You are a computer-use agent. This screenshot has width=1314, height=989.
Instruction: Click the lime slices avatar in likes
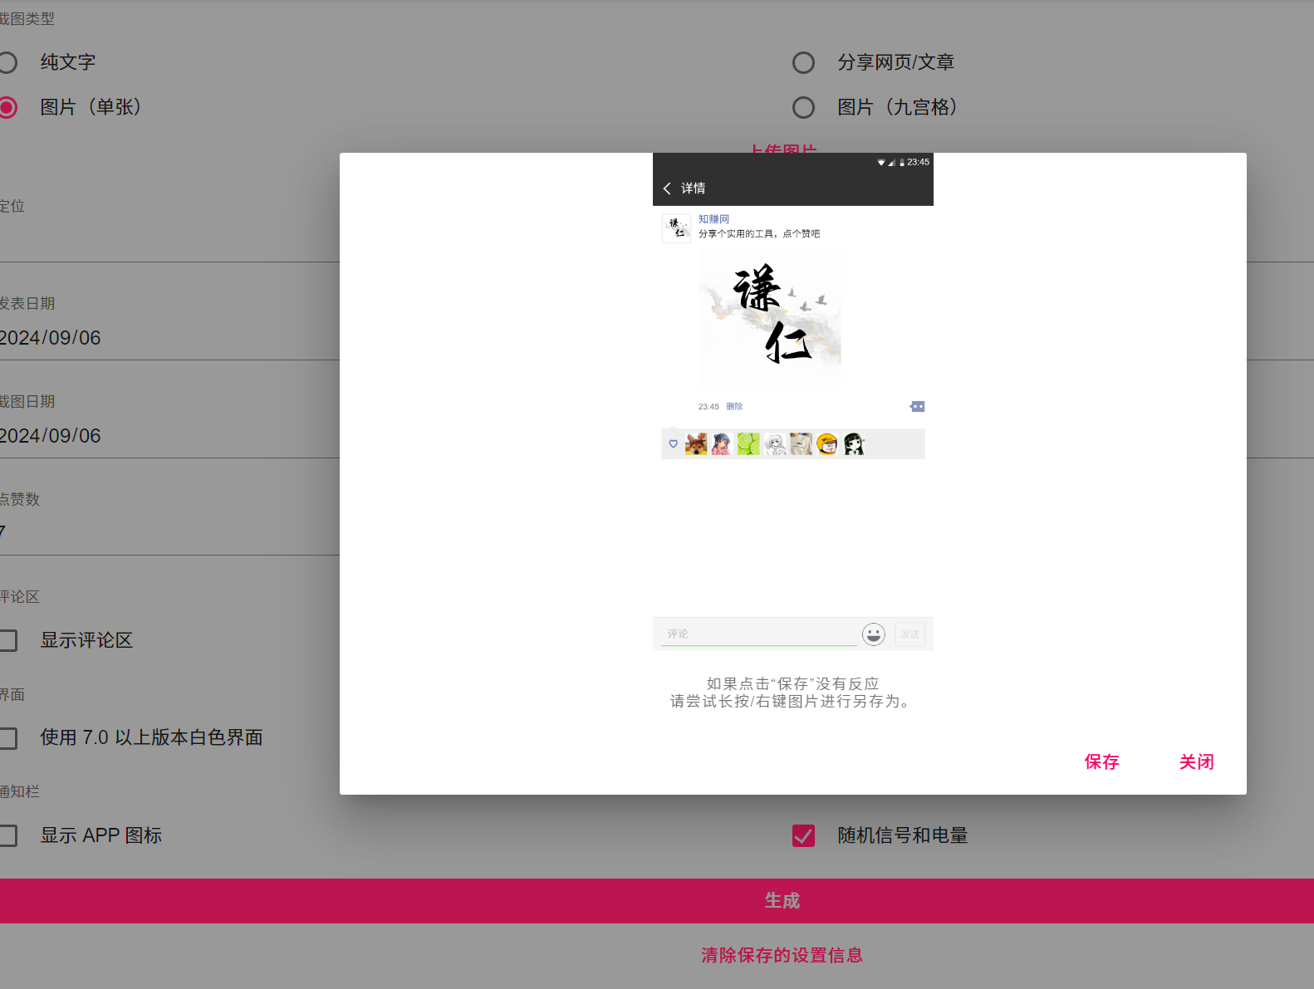click(748, 444)
